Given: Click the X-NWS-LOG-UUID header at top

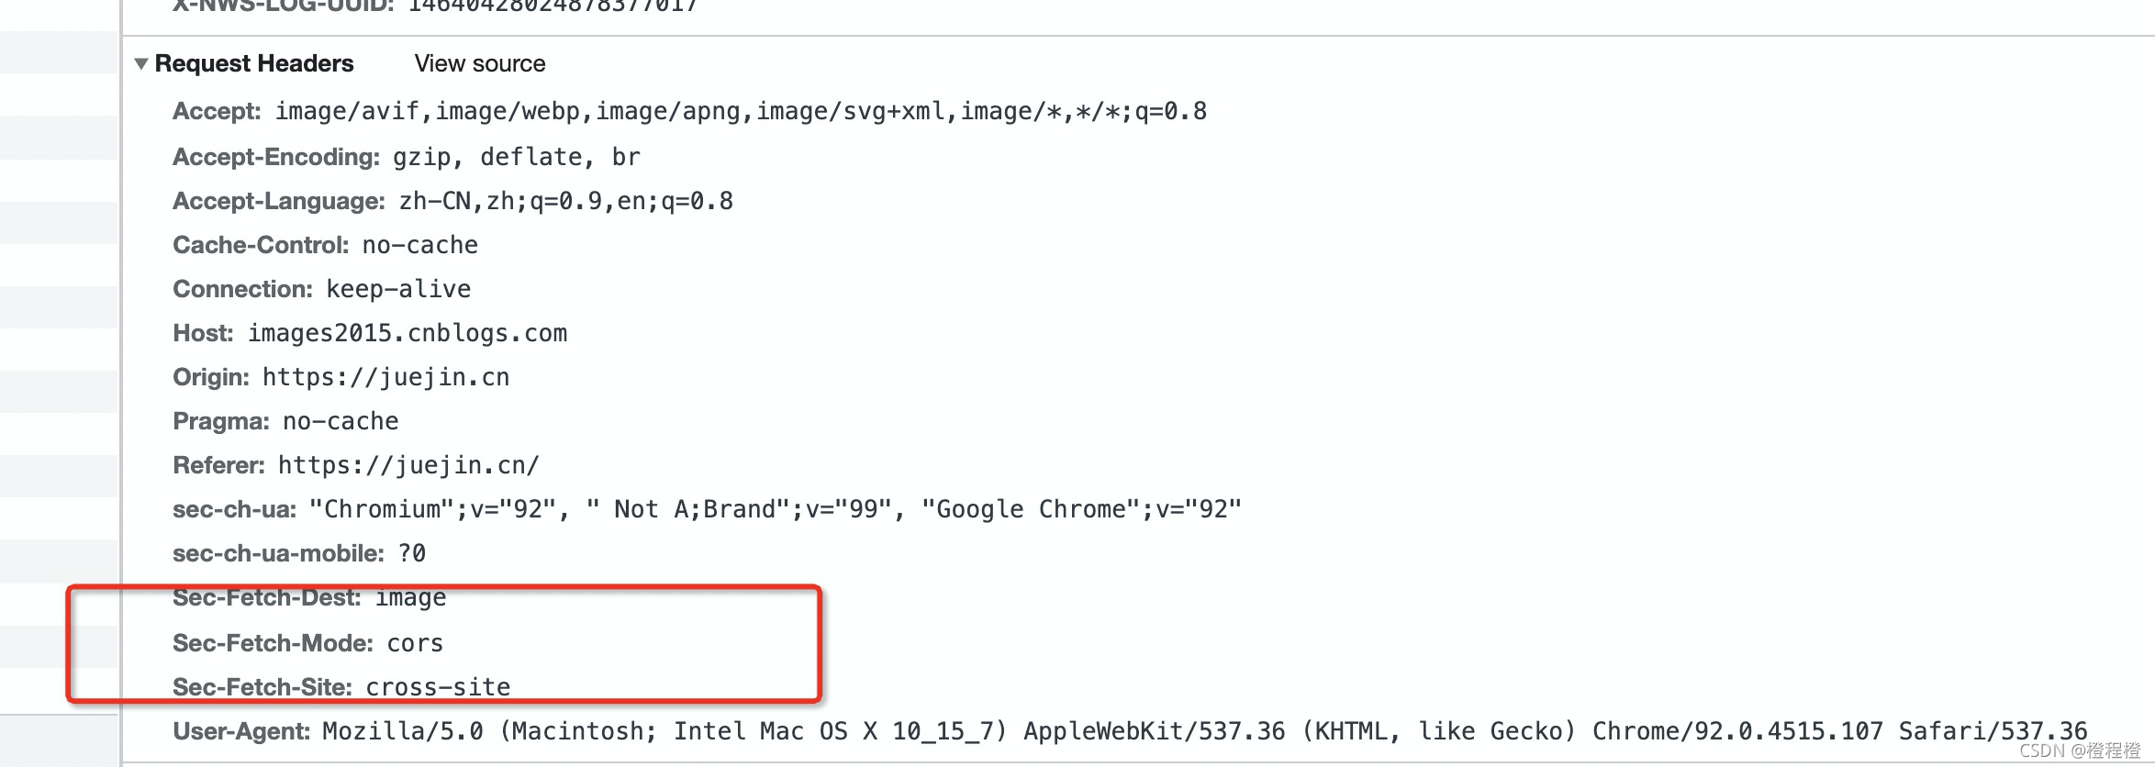Looking at the screenshot, I should click(435, 6).
